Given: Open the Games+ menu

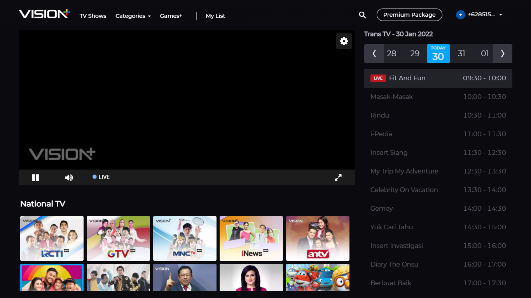Looking at the screenshot, I should tap(171, 16).
